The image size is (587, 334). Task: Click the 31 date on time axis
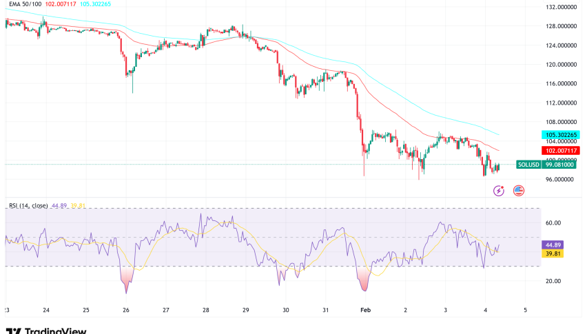click(x=325, y=311)
